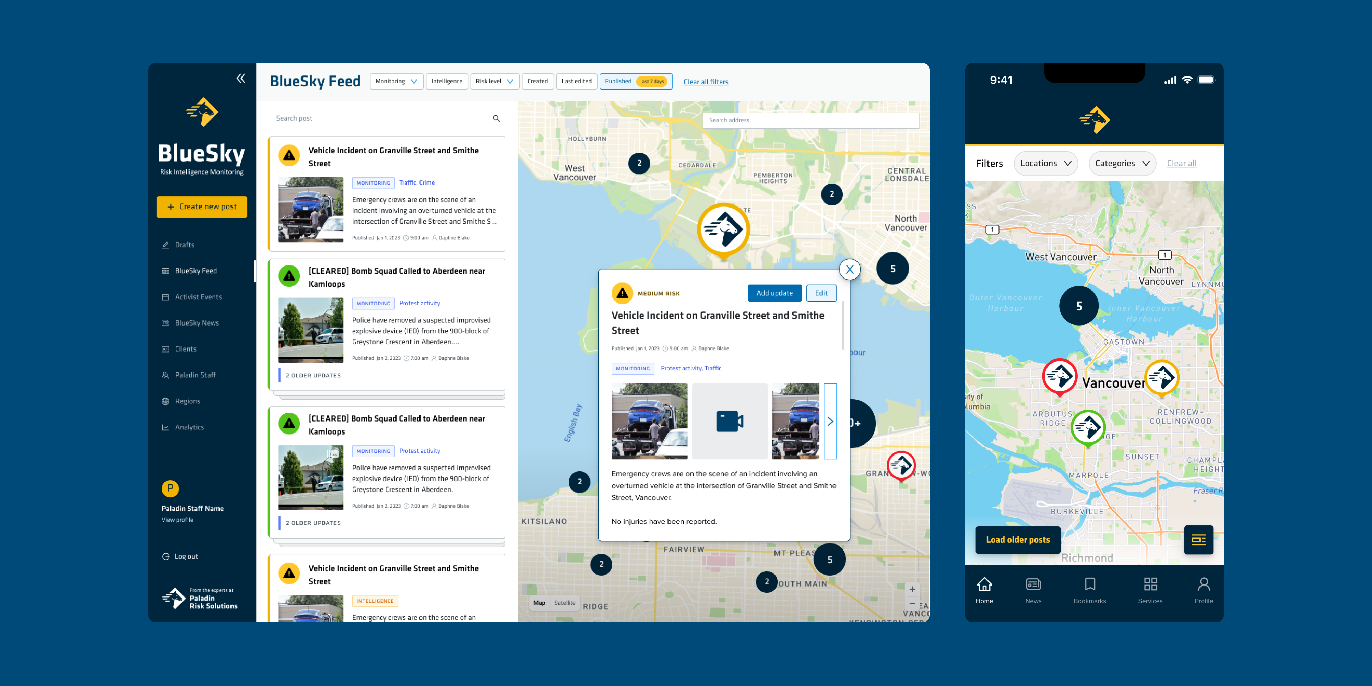Click Clear all filters link

706,82
